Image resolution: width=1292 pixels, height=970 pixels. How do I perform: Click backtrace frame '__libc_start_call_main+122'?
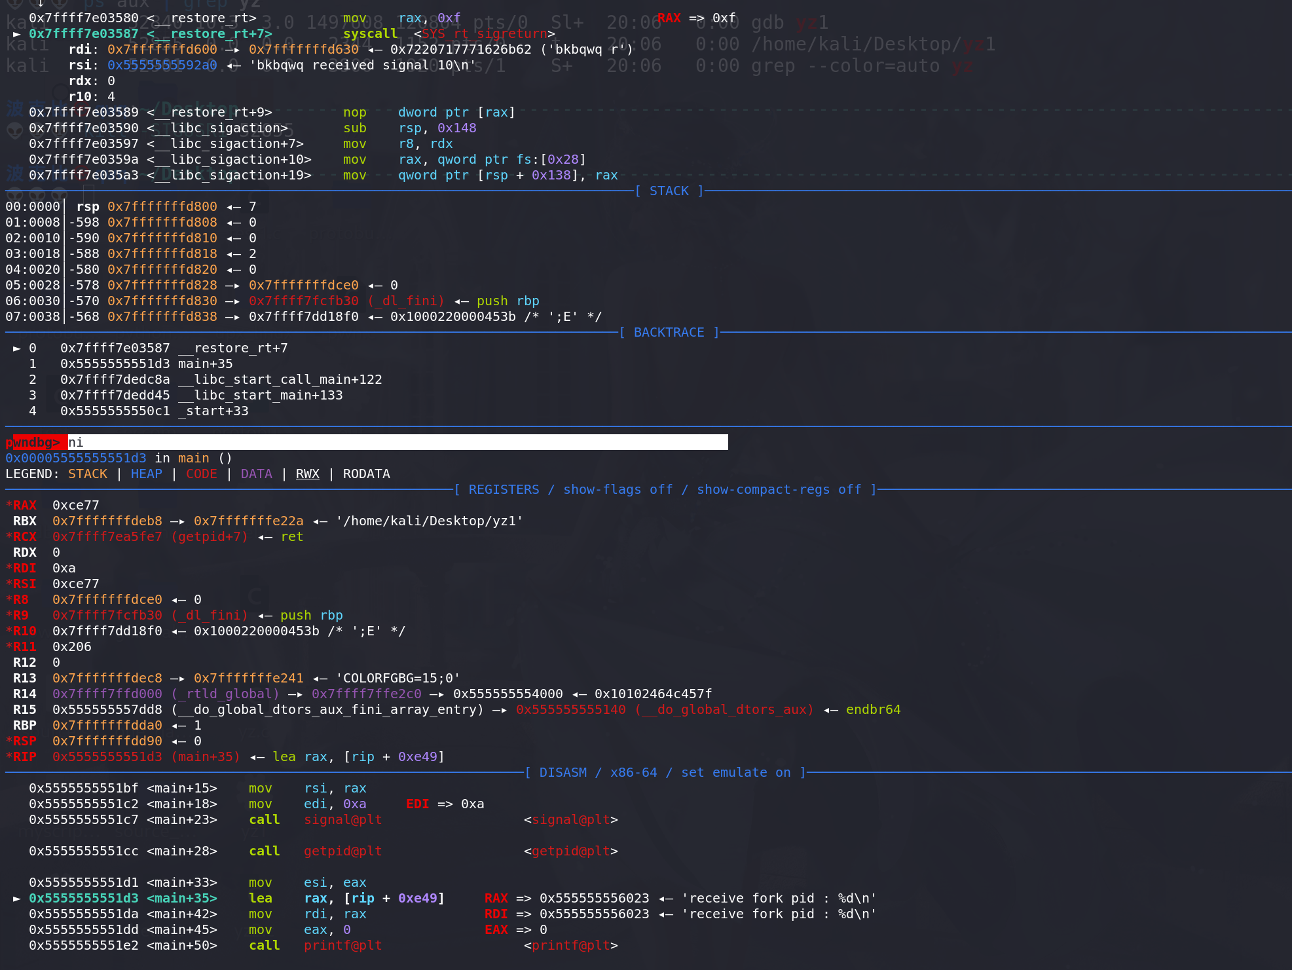pos(280,379)
